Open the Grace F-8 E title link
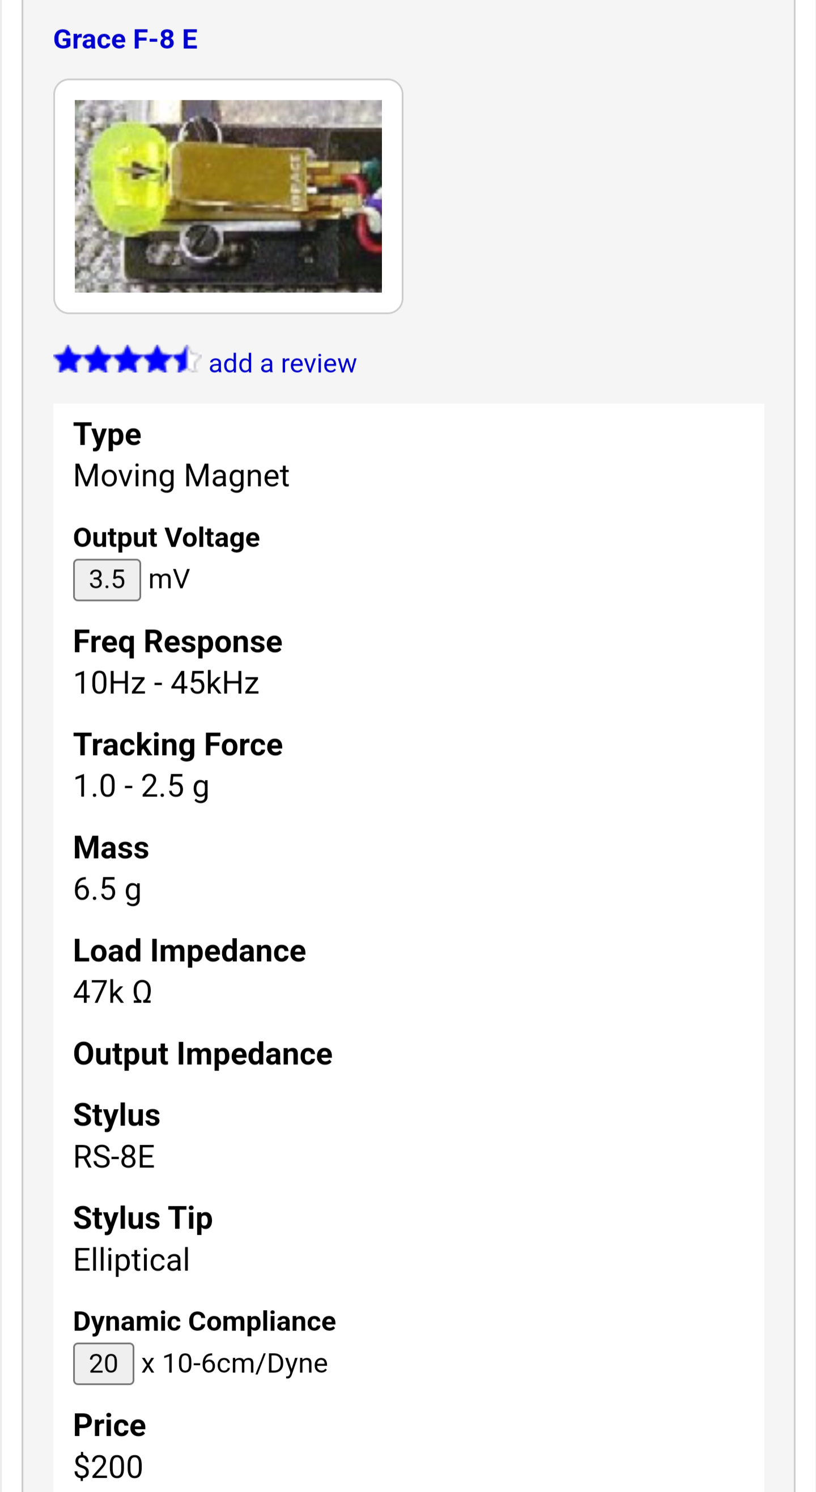The image size is (816, 1492). point(125,40)
